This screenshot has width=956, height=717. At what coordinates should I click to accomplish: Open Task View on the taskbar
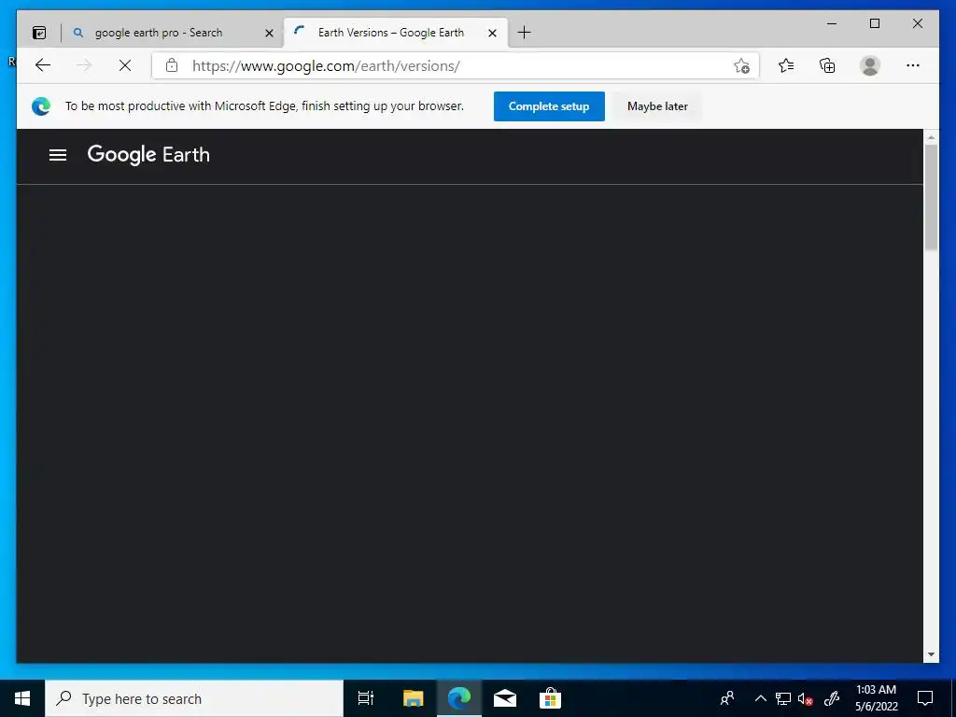pyautogui.click(x=366, y=698)
